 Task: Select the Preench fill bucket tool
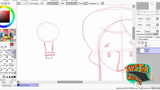[x=5, y=56]
